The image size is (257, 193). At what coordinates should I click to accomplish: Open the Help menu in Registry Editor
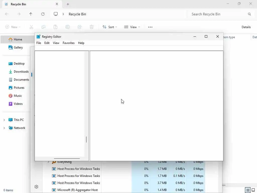click(x=81, y=43)
